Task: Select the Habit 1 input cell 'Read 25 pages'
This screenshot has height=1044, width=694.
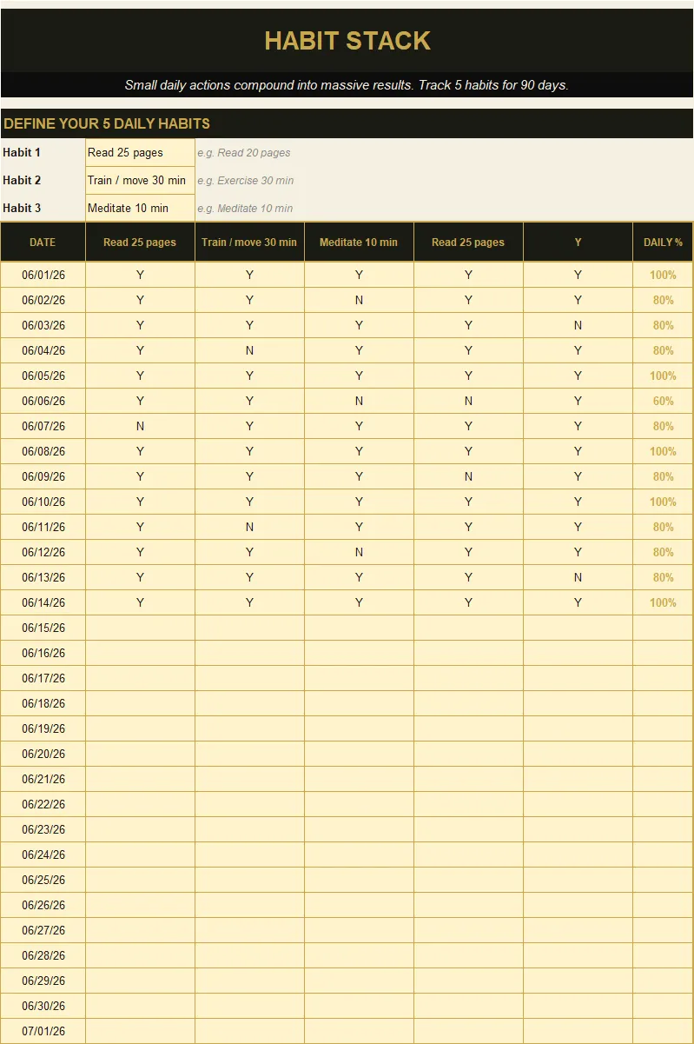Action: coord(140,152)
